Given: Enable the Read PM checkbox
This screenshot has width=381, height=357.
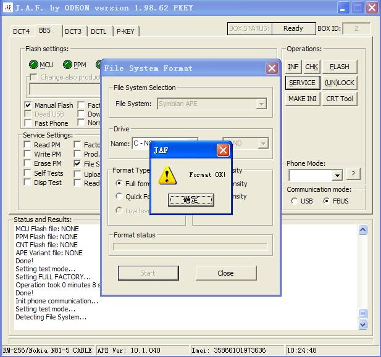Looking at the screenshot, I should [x=27, y=145].
